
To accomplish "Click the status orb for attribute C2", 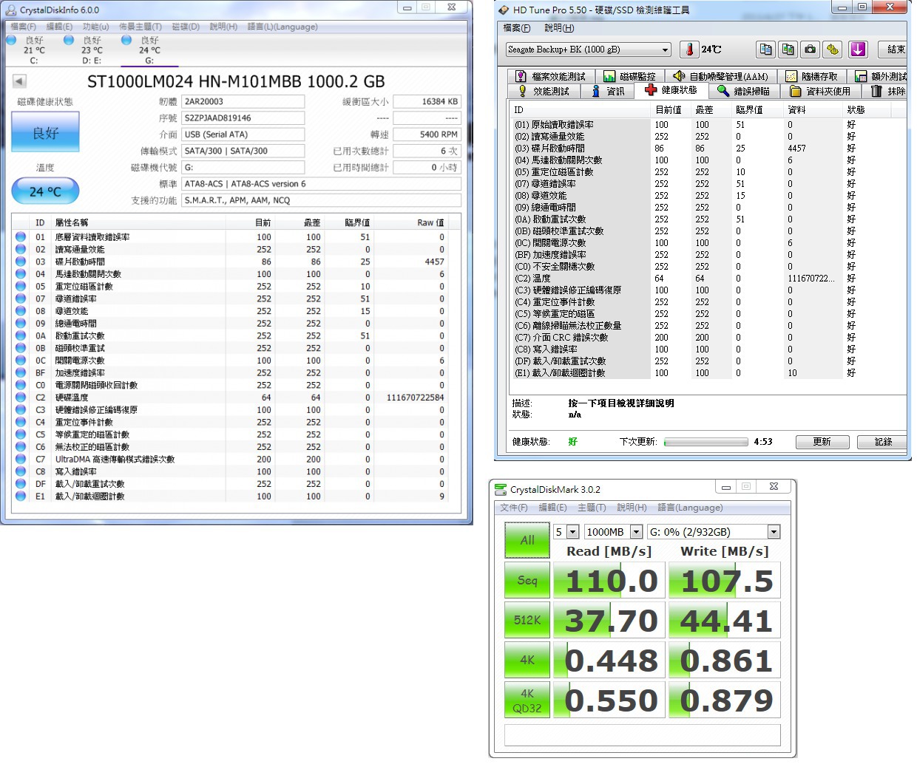I will 21,398.
